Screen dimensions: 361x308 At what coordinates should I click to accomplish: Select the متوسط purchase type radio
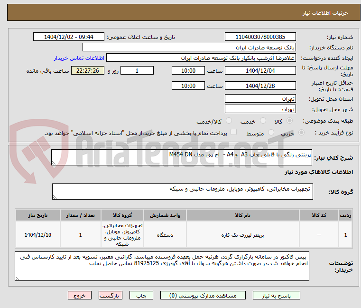tap(271, 133)
